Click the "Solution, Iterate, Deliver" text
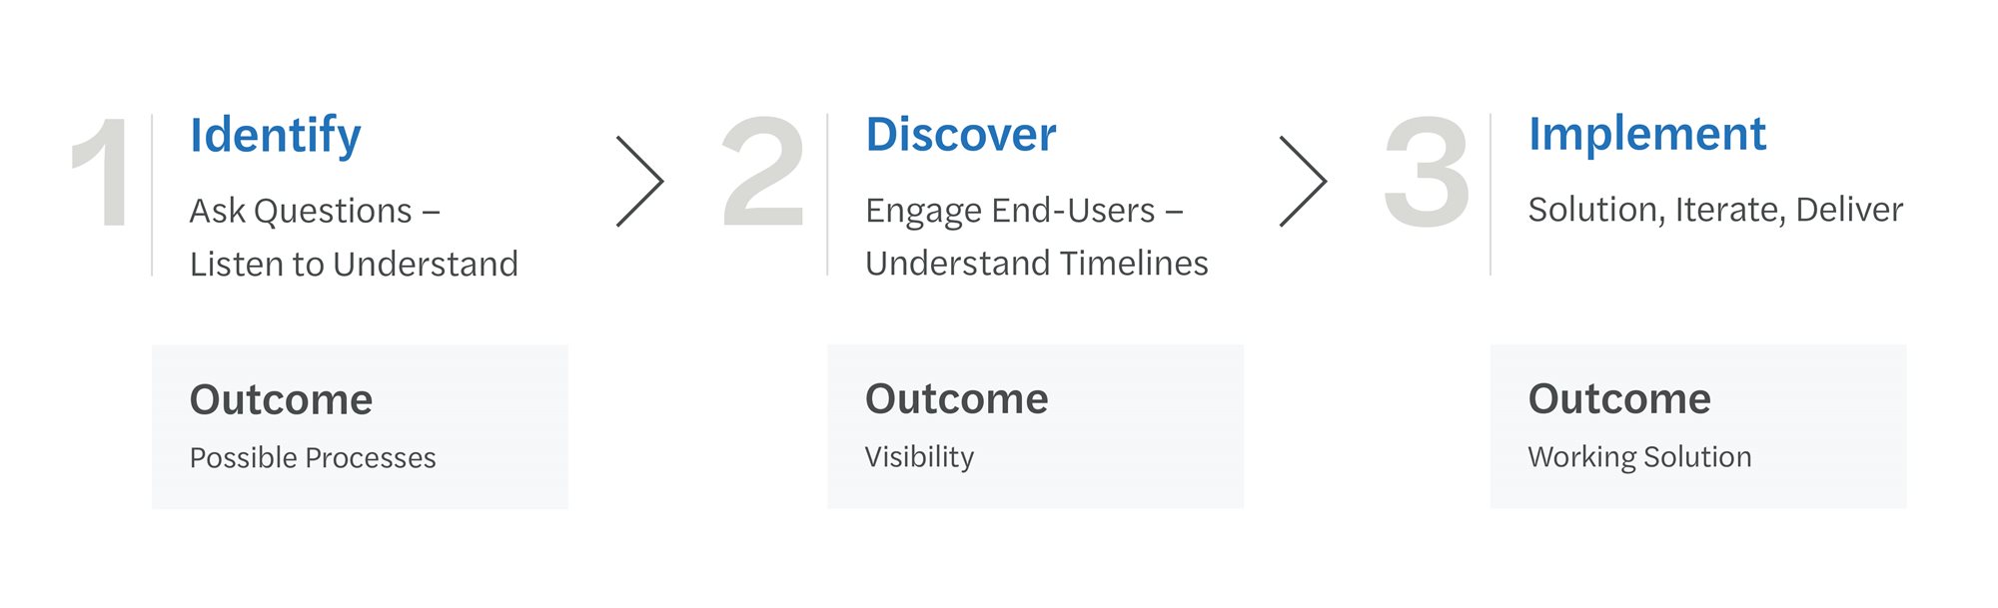Viewport: 1998px width, 608px height. (x=1714, y=210)
